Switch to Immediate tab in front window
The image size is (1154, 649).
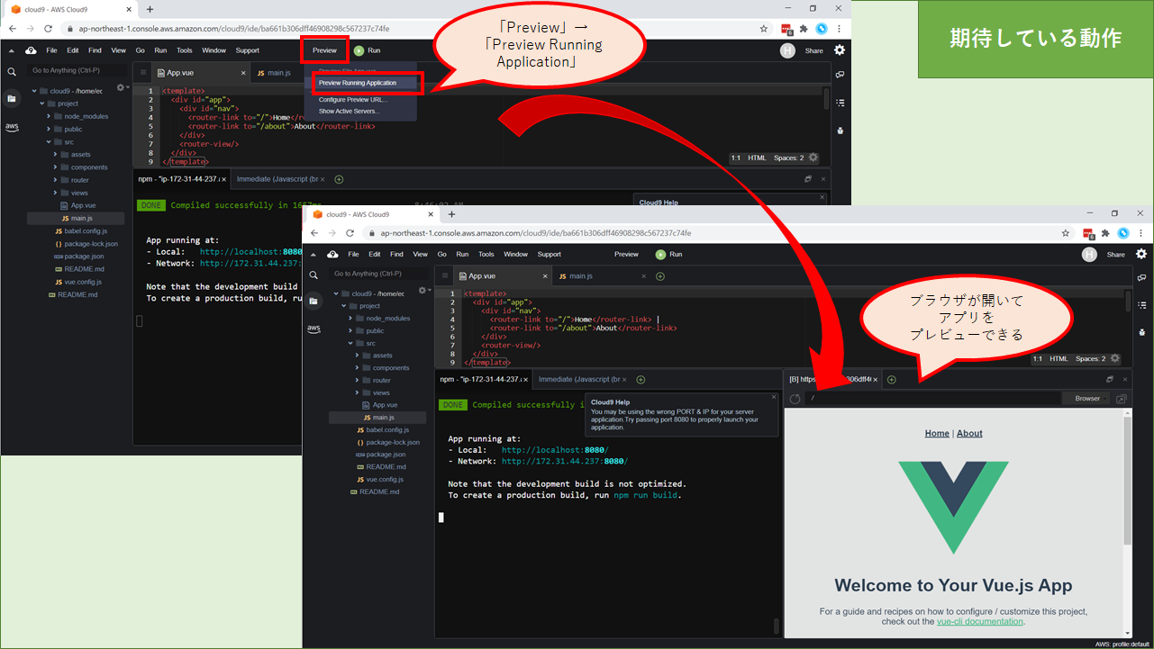(584, 379)
